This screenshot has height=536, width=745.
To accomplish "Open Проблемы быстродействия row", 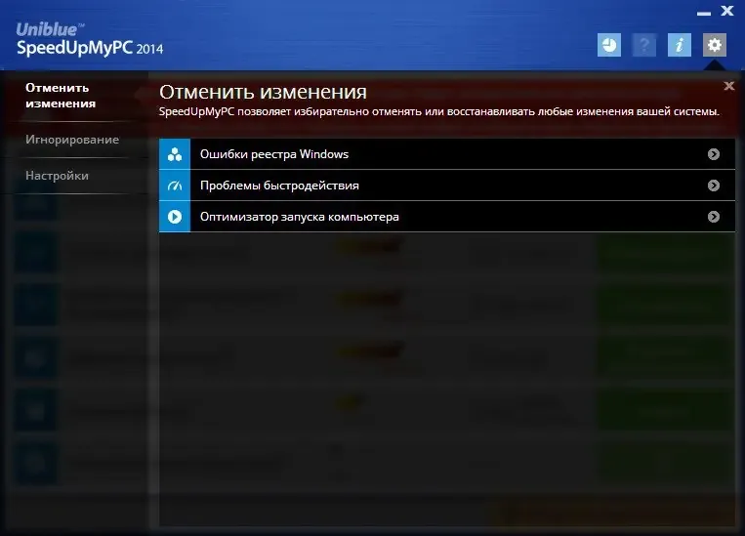I will (447, 186).
